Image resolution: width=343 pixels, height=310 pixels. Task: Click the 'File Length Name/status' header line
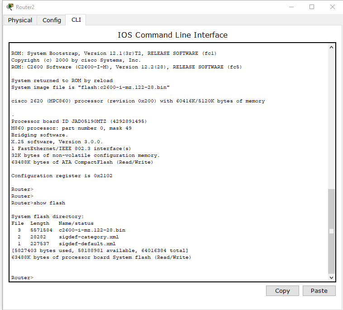pos(52,223)
